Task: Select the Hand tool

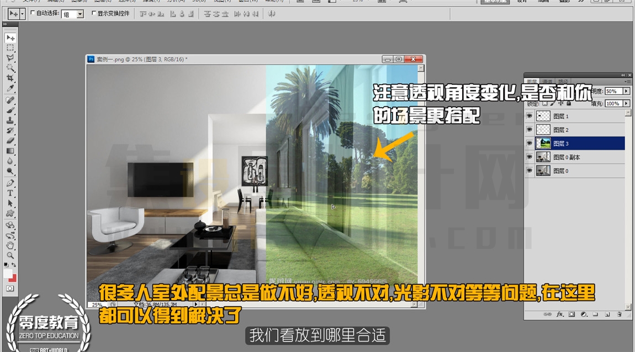Action: point(10,245)
